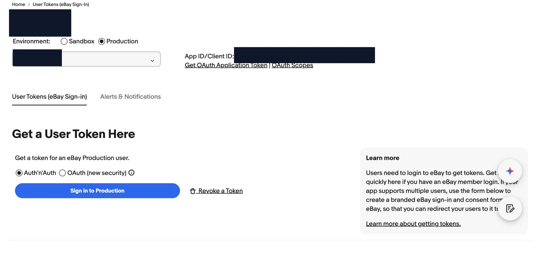The width and height of the screenshot is (540, 258).
Task: Open the sparkle AI assistant floating button
Action: [x=510, y=171]
